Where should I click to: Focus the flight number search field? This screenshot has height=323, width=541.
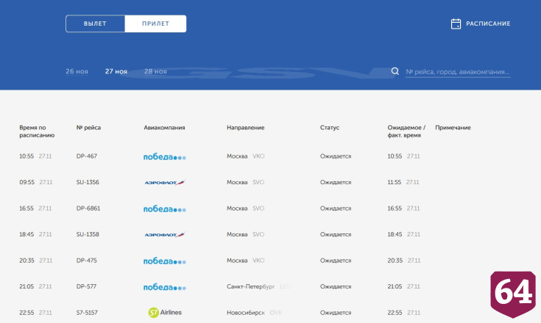[x=458, y=72]
